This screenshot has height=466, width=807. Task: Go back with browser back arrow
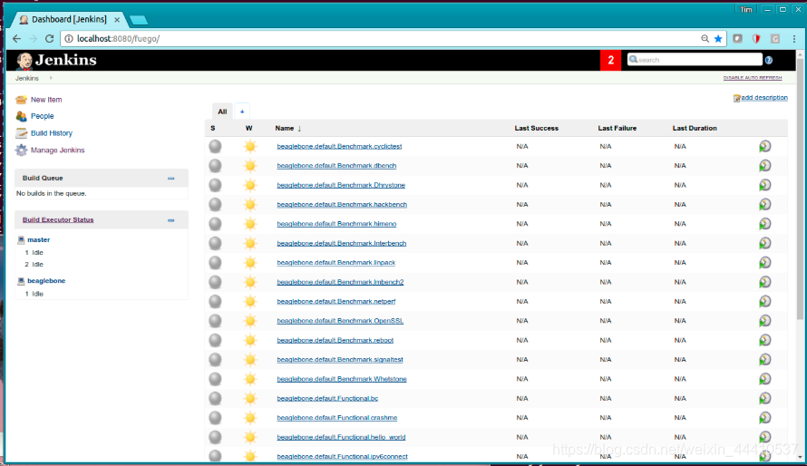pos(16,39)
